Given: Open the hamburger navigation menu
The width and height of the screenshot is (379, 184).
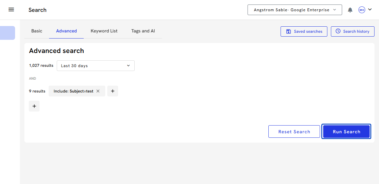Looking at the screenshot, I should click(x=11, y=10).
